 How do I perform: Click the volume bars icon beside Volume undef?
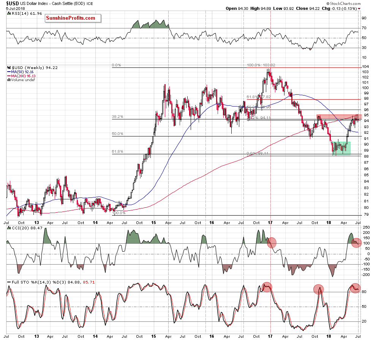coord(9,80)
